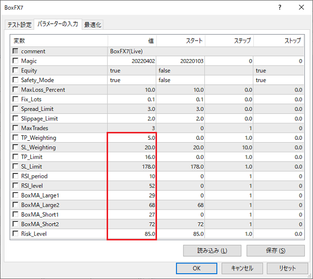Select Equity start value false

pos(164,70)
